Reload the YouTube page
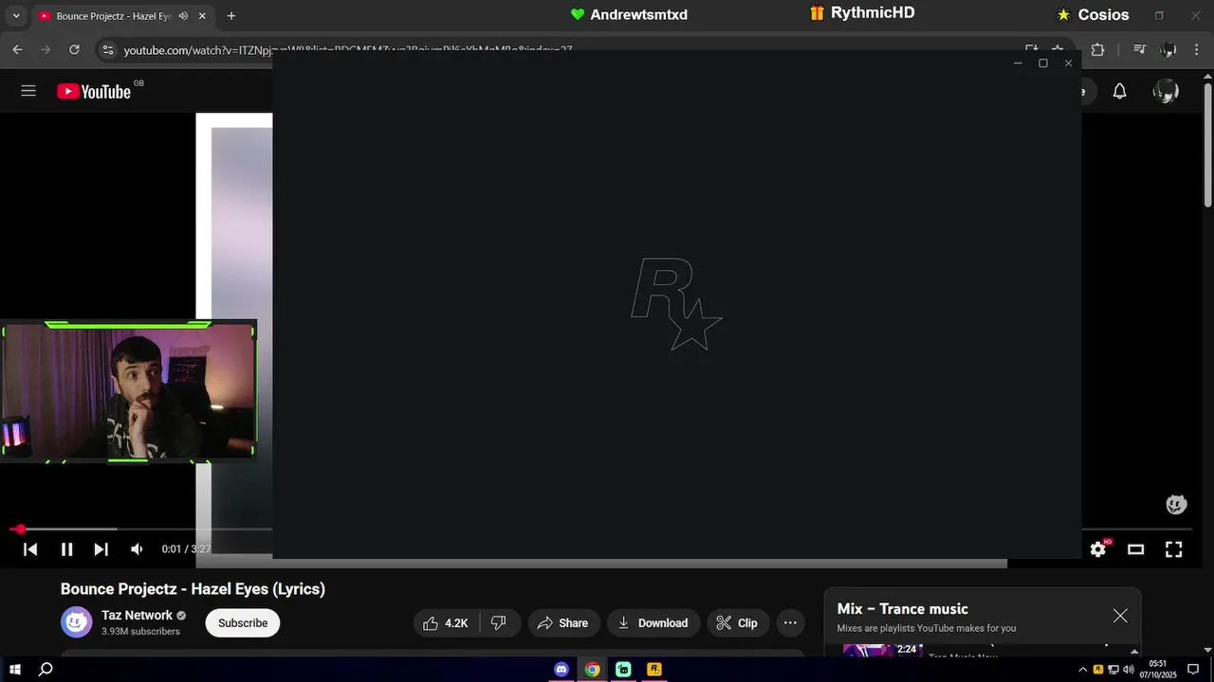This screenshot has height=682, width=1214. coord(74,49)
